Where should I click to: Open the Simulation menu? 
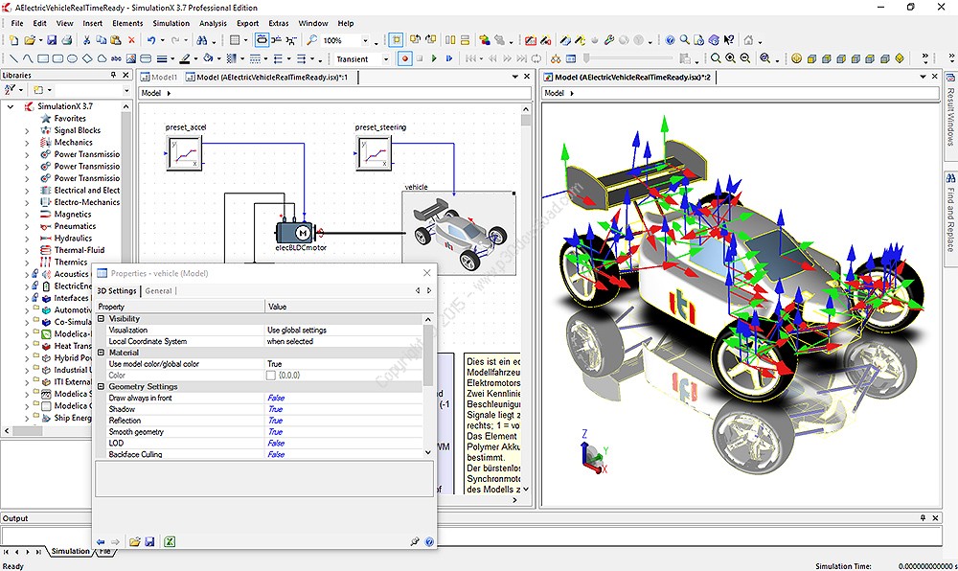(171, 23)
